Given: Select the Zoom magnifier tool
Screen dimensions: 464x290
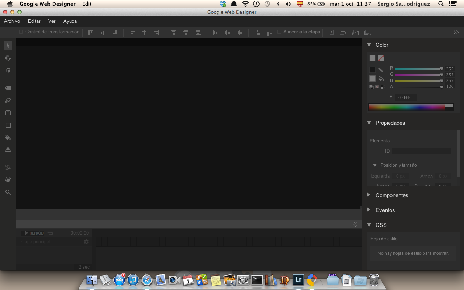Looking at the screenshot, I should coord(8,192).
